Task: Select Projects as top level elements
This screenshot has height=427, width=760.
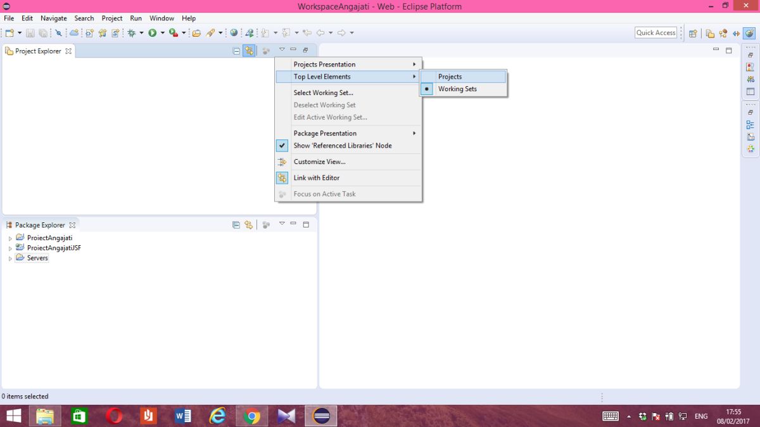Action: pyautogui.click(x=463, y=77)
